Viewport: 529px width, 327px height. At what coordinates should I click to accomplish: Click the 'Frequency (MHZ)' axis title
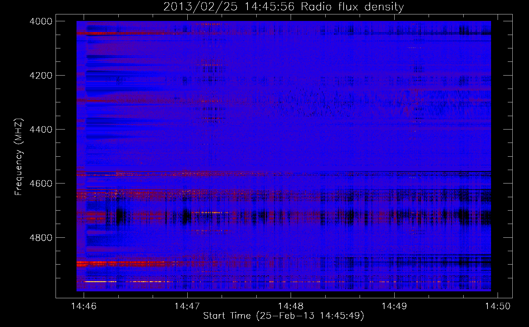coord(19,157)
